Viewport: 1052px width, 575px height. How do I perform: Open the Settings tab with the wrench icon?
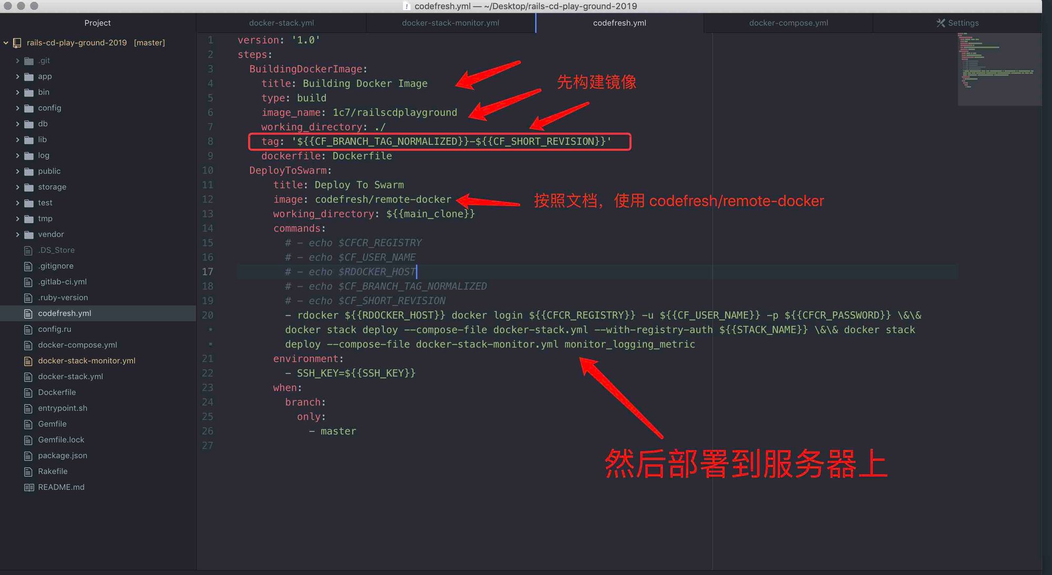(x=957, y=23)
